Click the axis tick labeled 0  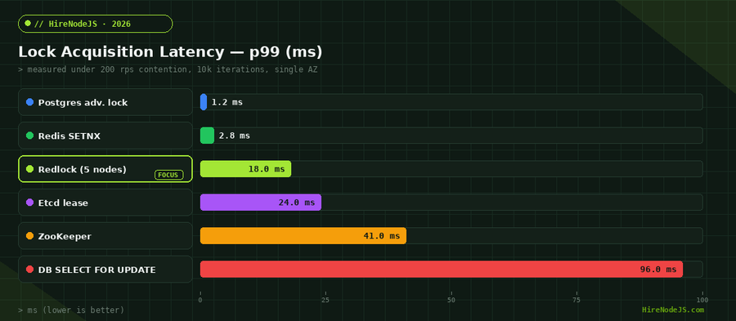(200, 300)
